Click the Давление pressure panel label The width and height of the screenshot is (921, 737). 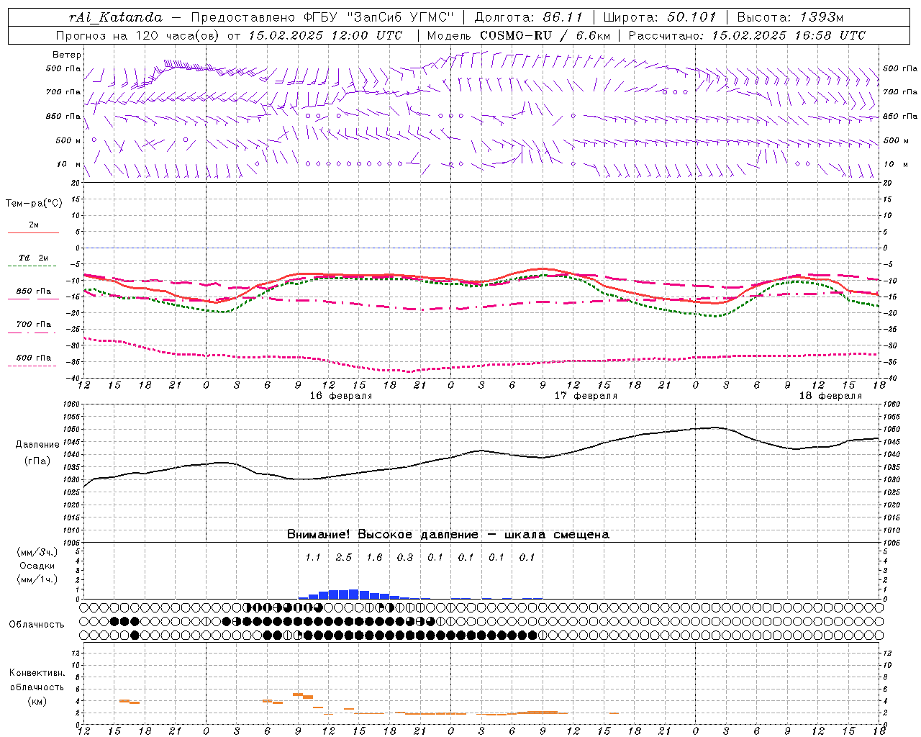(37, 445)
